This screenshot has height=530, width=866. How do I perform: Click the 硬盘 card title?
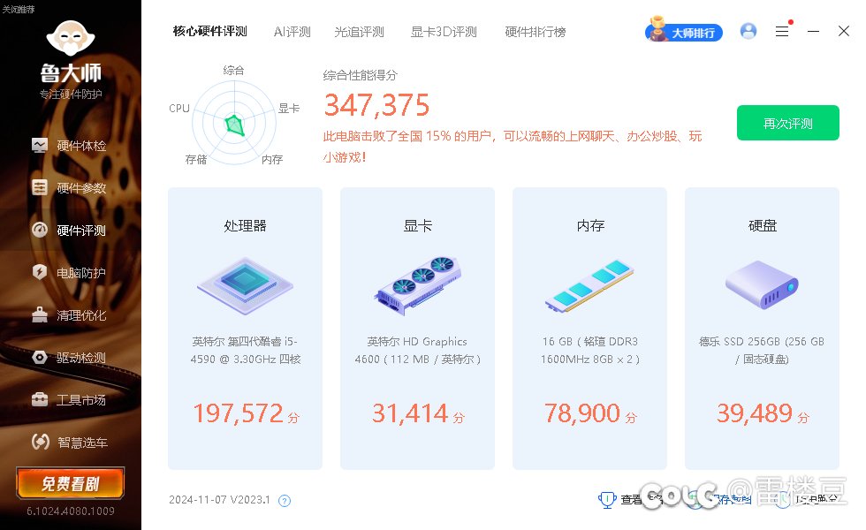[763, 225]
